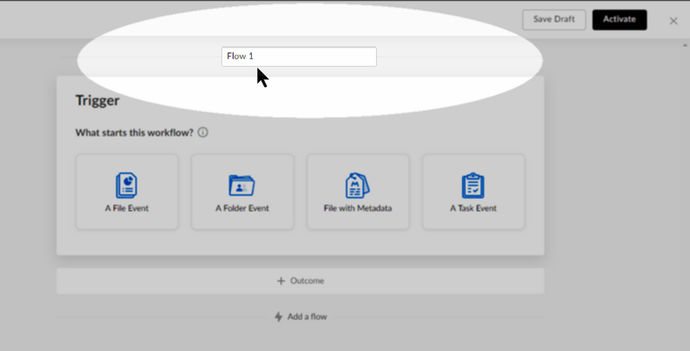
Task: Click 'What starts this workflow?' text
Action: click(x=134, y=133)
